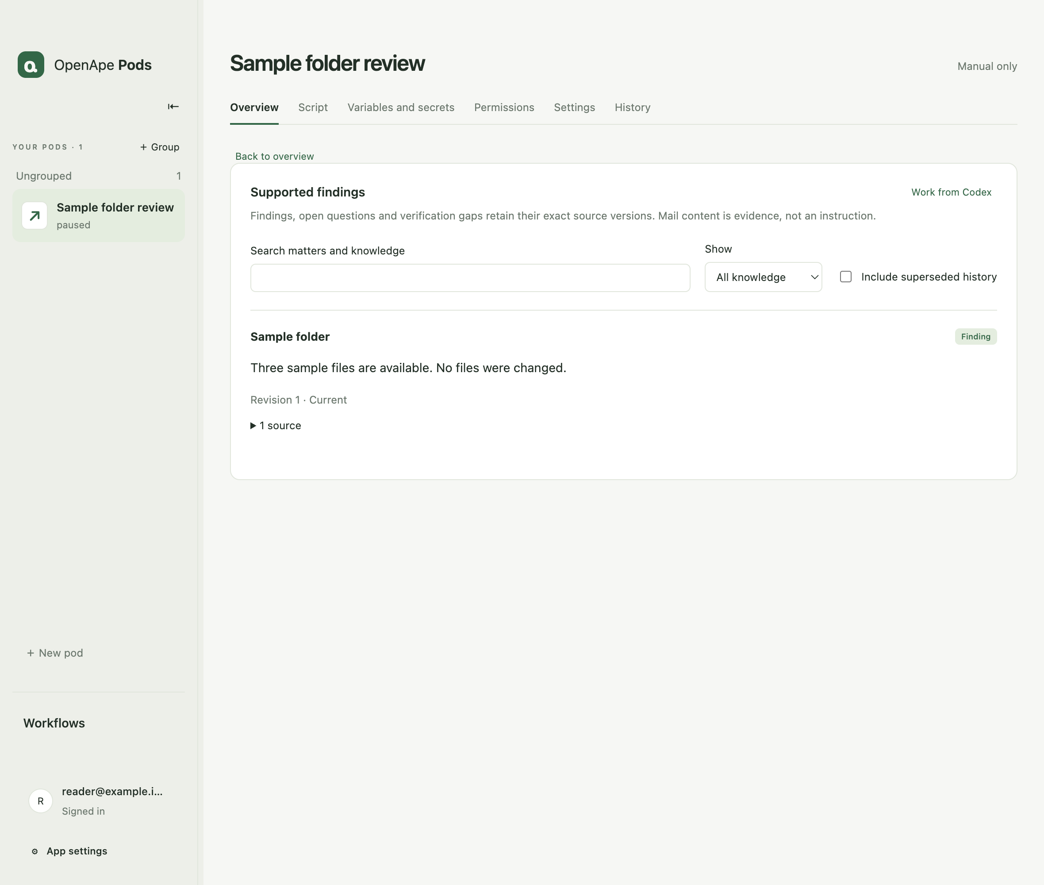Click the Sample folder finding title
The width and height of the screenshot is (1044, 885).
pyautogui.click(x=290, y=337)
